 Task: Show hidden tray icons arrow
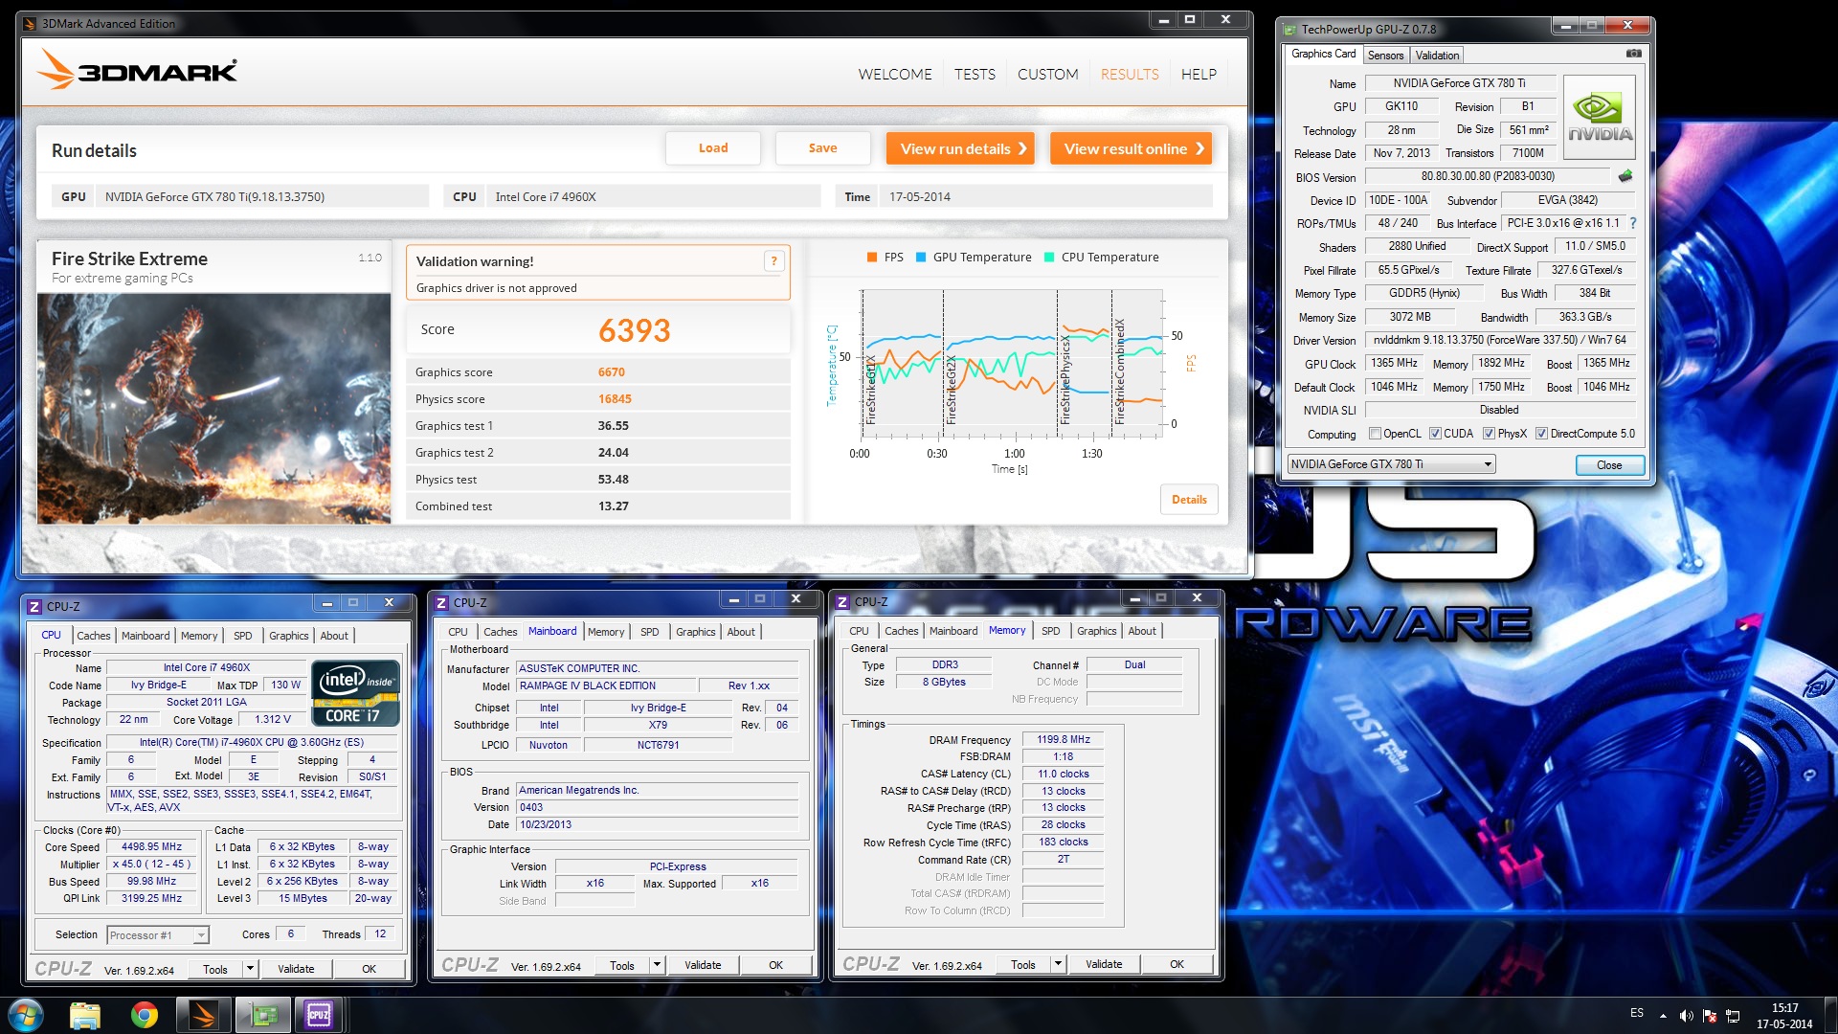[1663, 1016]
